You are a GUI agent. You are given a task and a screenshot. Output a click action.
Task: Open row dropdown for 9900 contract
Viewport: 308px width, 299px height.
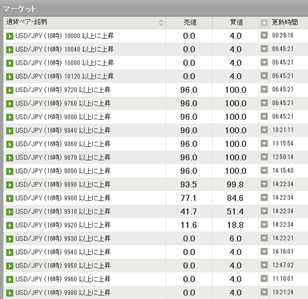264,197
